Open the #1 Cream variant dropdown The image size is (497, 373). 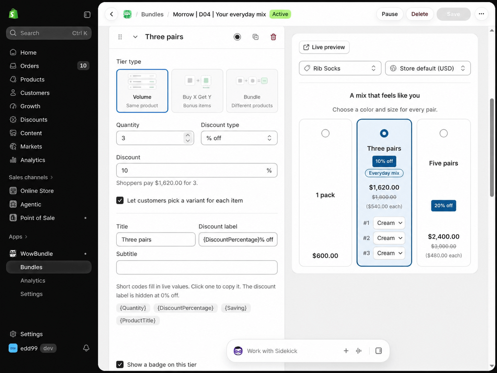(x=389, y=223)
